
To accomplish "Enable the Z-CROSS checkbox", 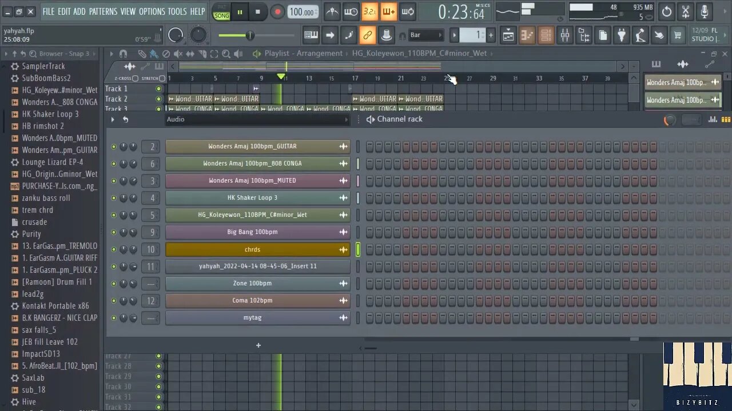I will pyautogui.click(x=136, y=78).
